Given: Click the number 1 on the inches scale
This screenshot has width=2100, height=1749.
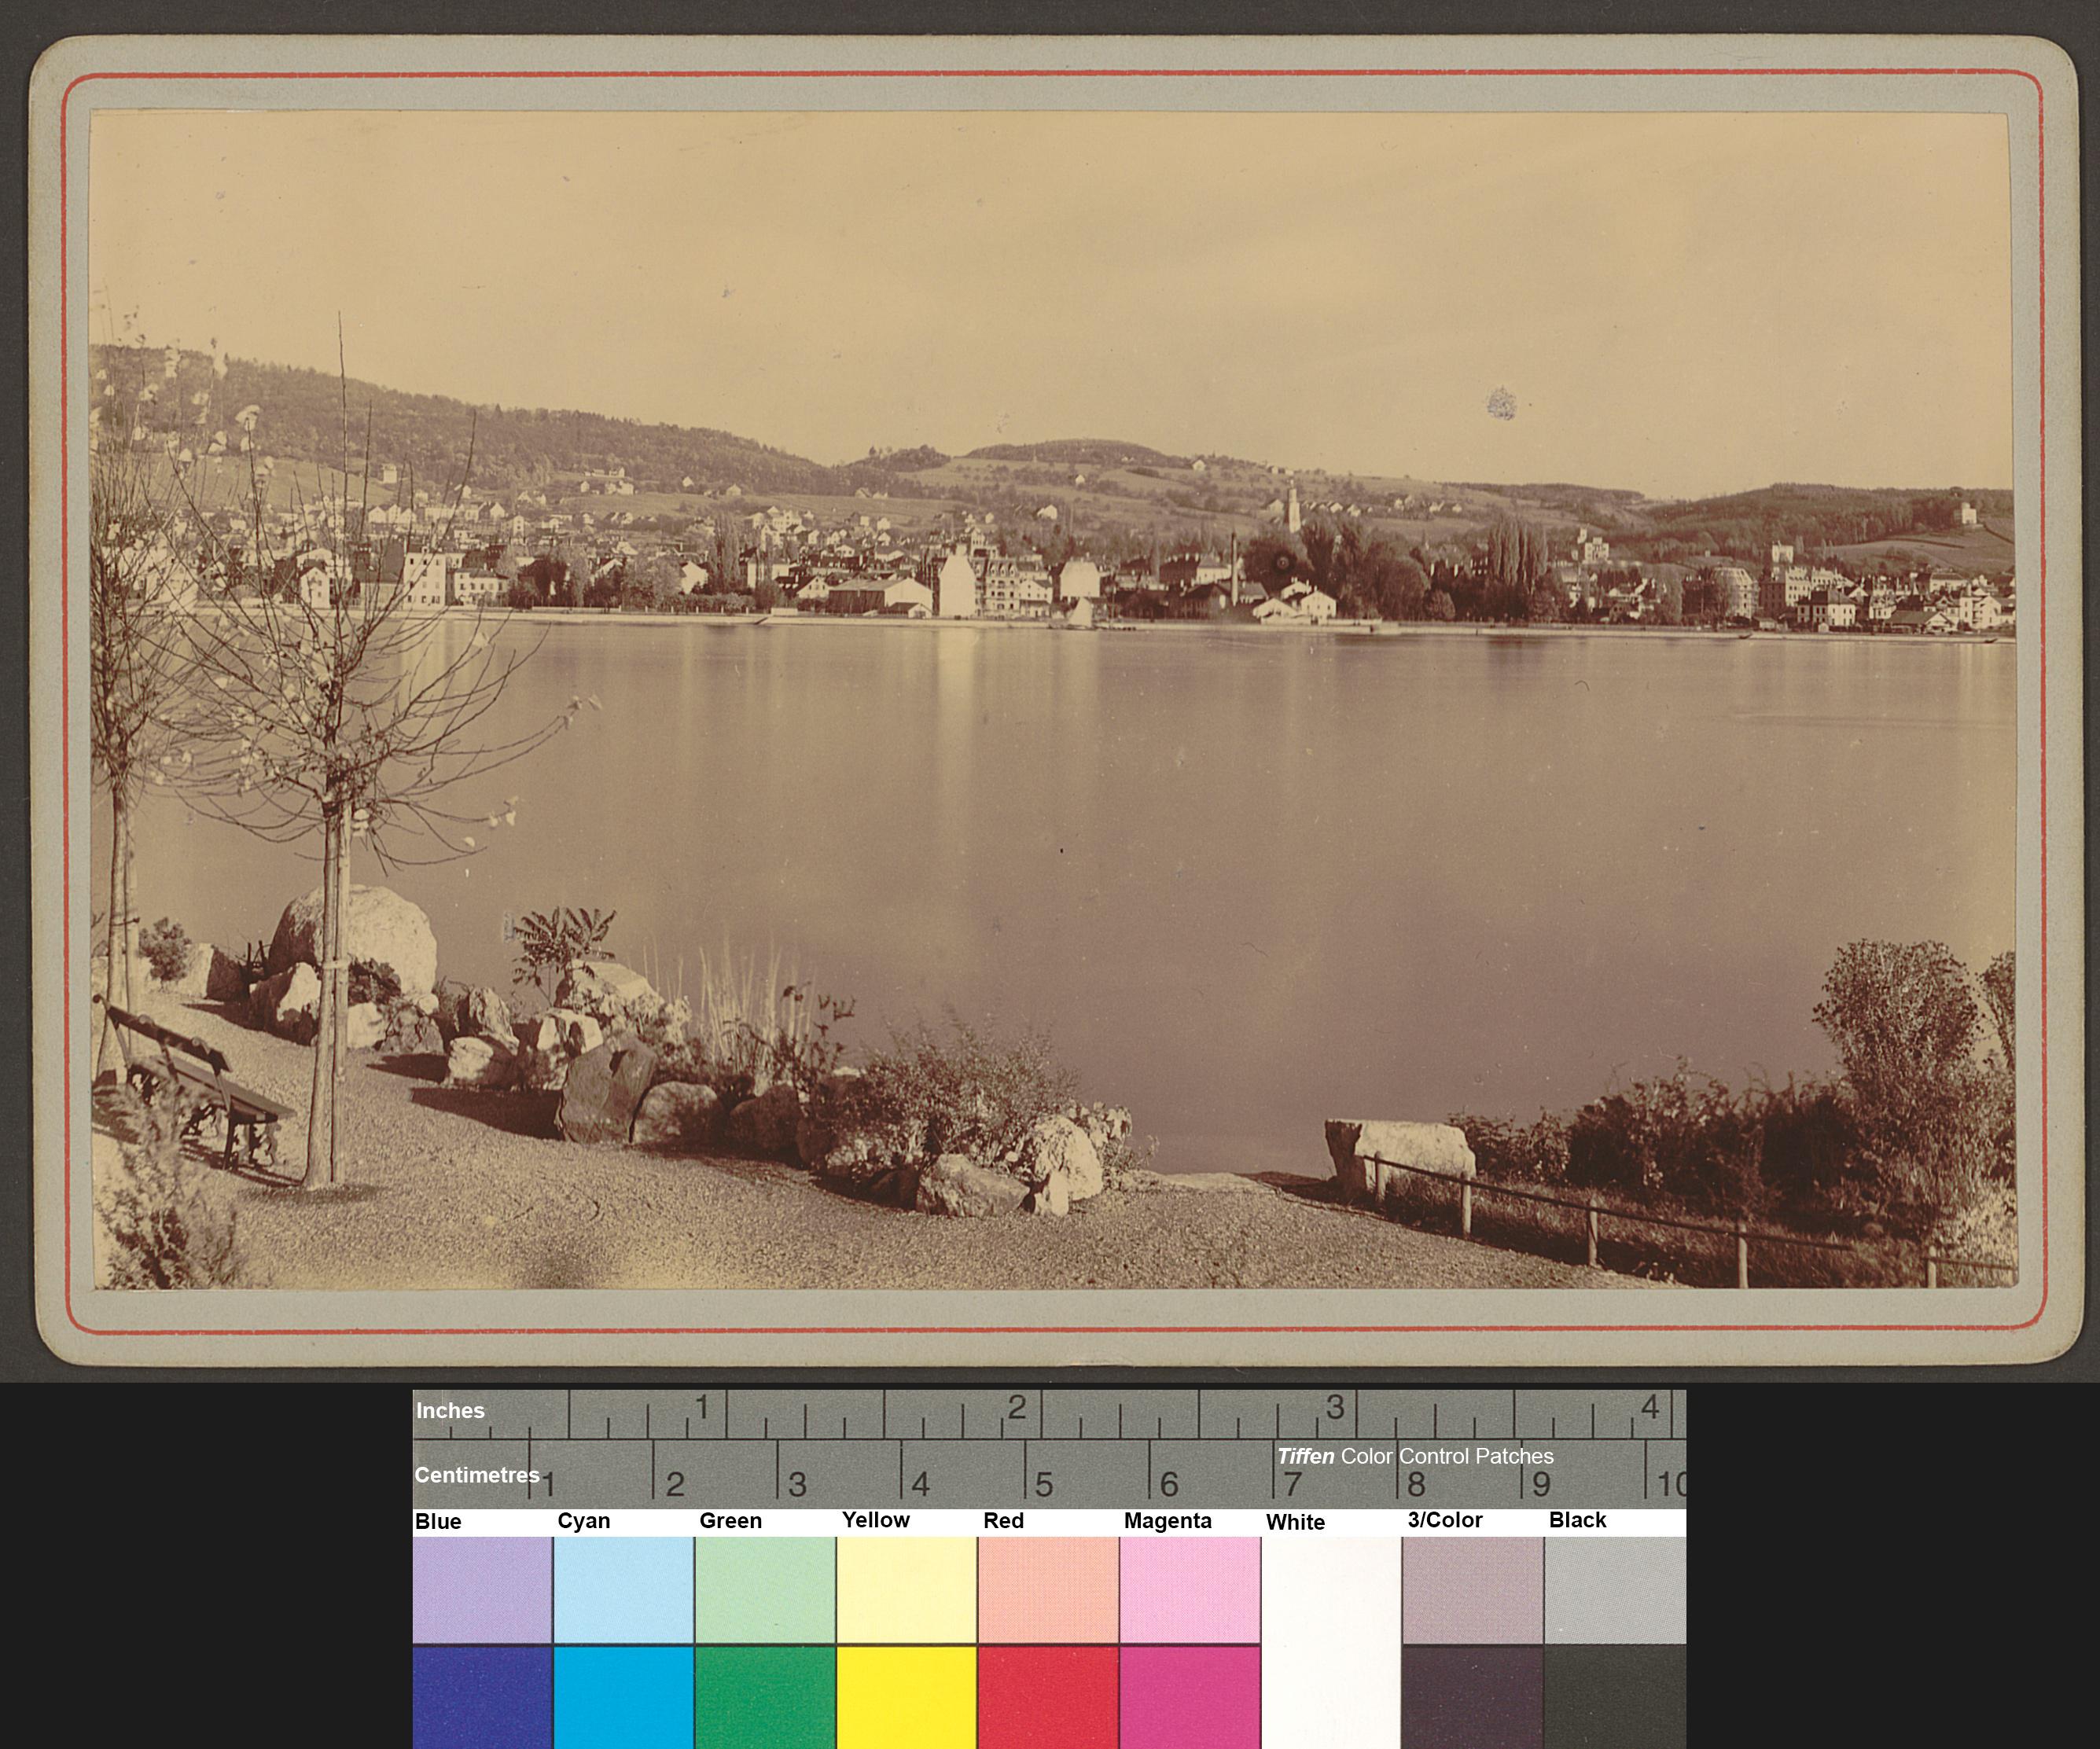Looking at the screenshot, I should pyautogui.click(x=703, y=1407).
